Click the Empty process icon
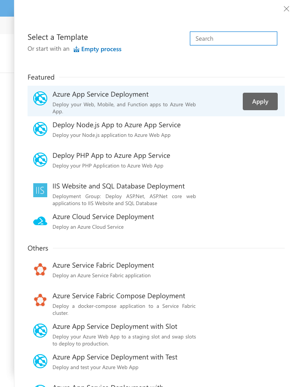The image size is (297, 387). click(x=76, y=49)
